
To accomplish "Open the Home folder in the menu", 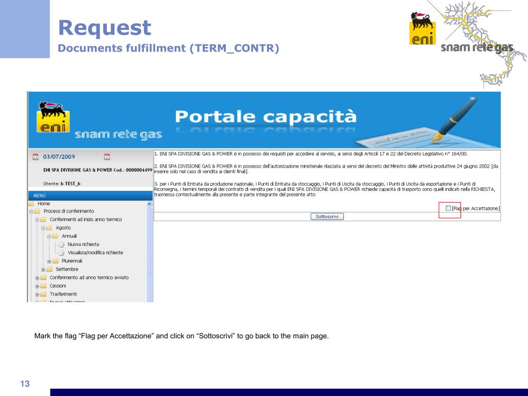I will click(x=44, y=203).
